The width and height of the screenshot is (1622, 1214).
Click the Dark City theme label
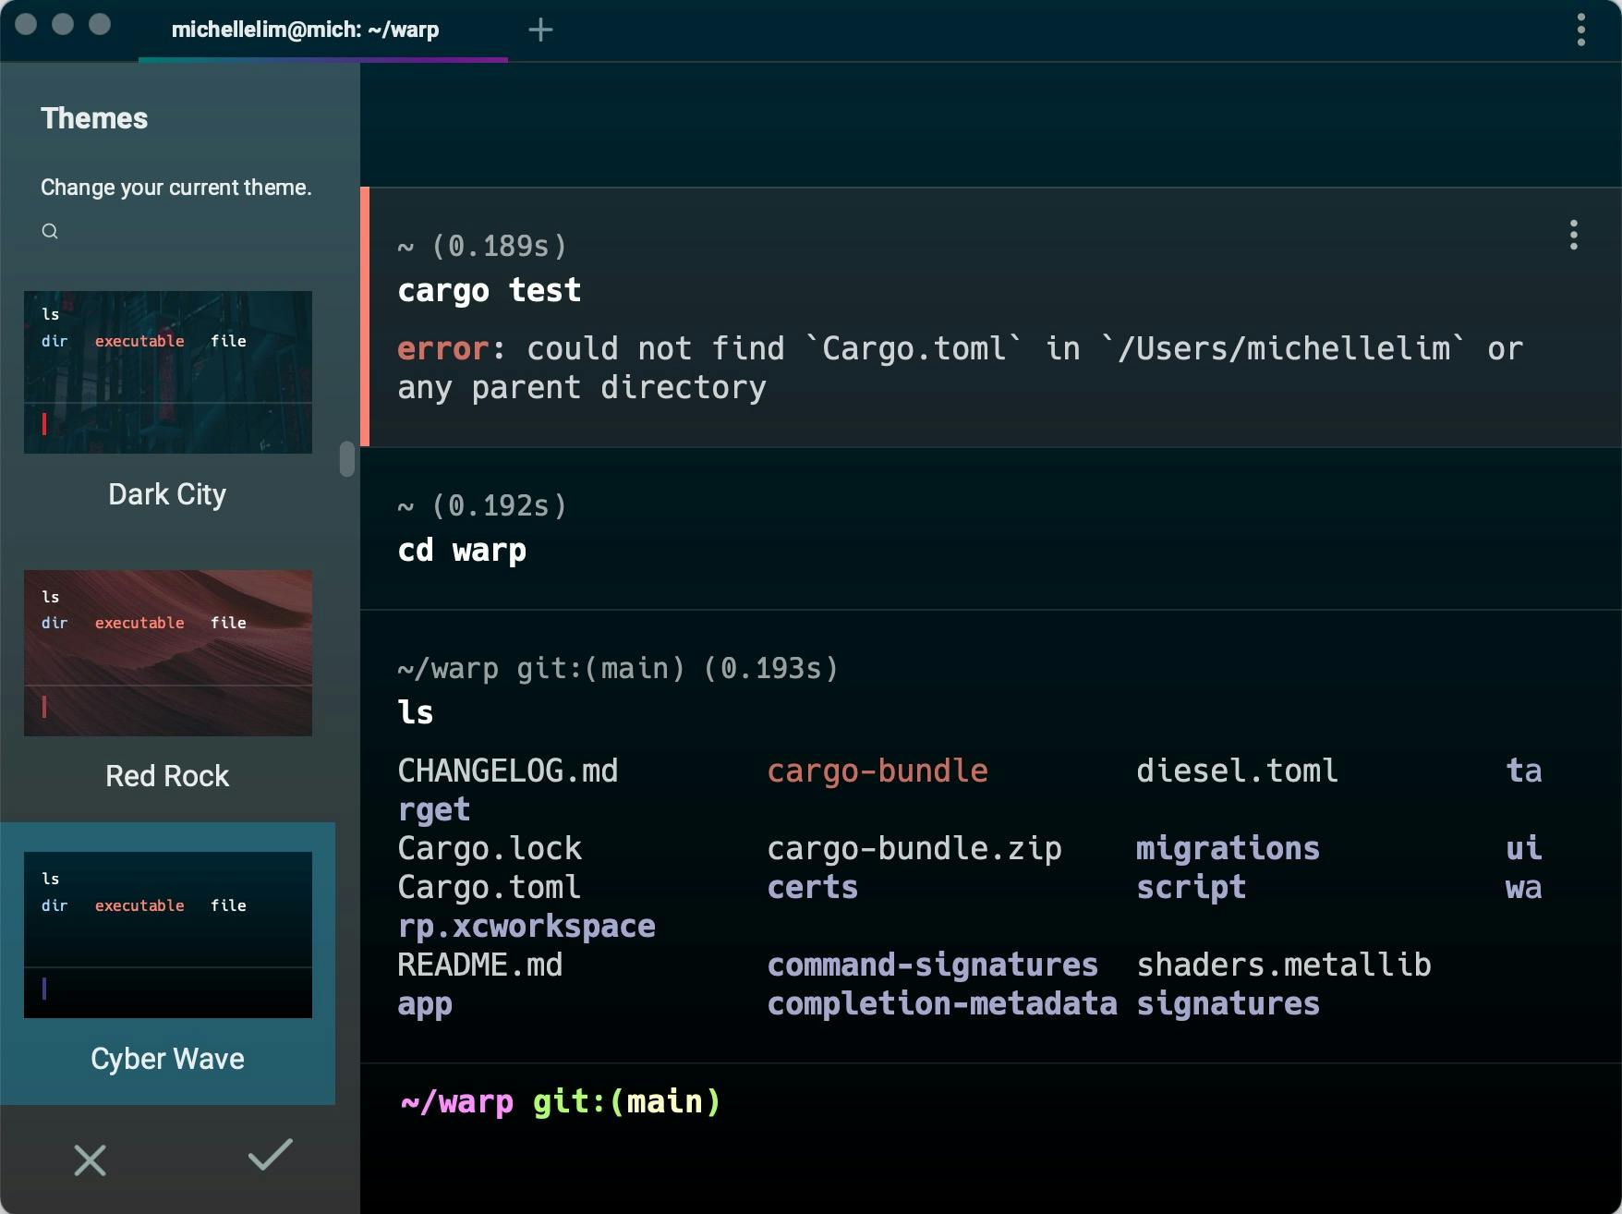click(x=167, y=494)
